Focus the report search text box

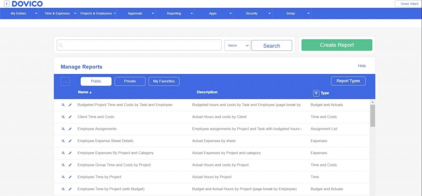pos(139,45)
